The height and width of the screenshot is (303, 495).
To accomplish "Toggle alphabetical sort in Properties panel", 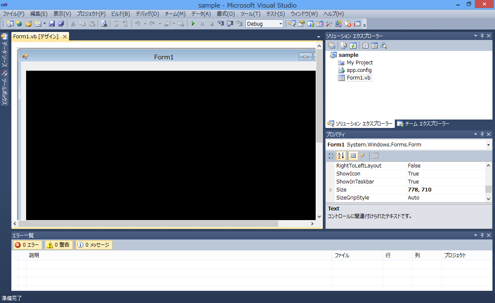I will [341, 156].
